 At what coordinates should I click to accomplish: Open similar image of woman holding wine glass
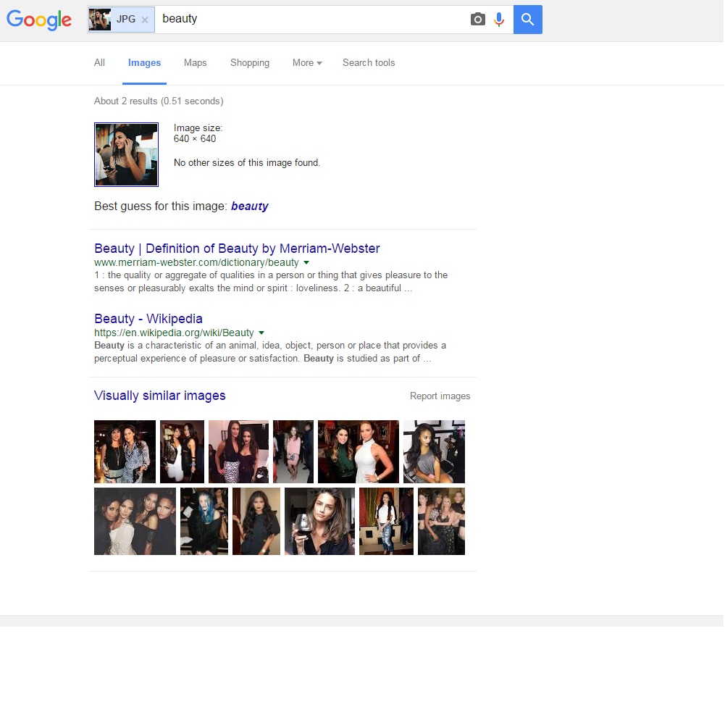[319, 522]
